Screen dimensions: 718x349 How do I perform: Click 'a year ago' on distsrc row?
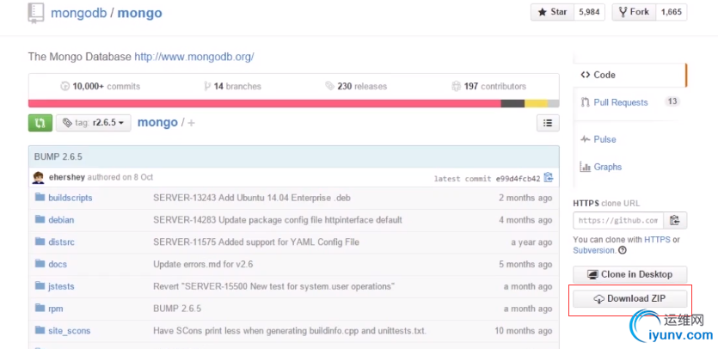[531, 242]
